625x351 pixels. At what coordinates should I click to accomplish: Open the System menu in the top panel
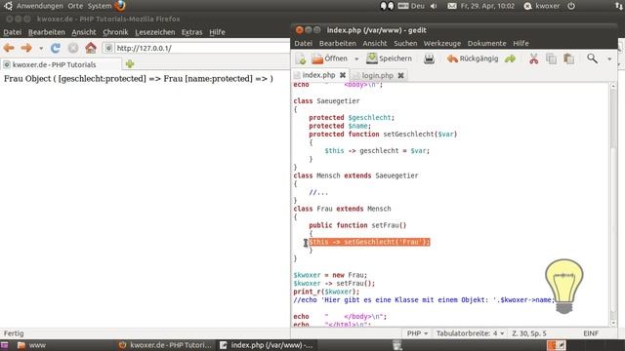100,6
